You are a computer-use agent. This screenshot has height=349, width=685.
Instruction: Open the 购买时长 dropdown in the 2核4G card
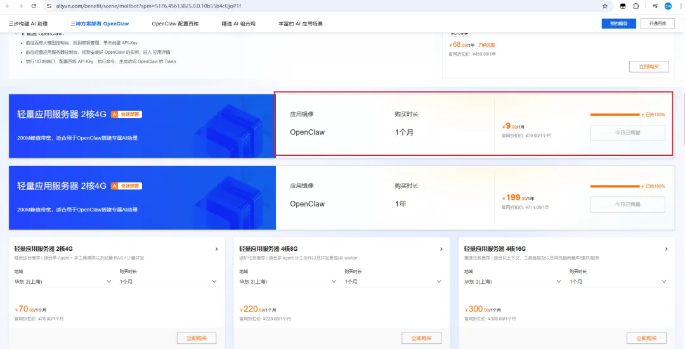(x=169, y=282)
